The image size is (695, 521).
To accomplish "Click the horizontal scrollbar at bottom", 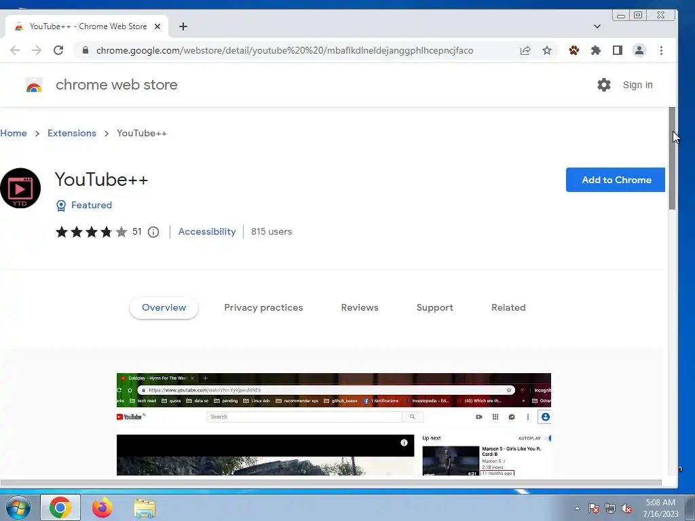I will click(331, 482).
